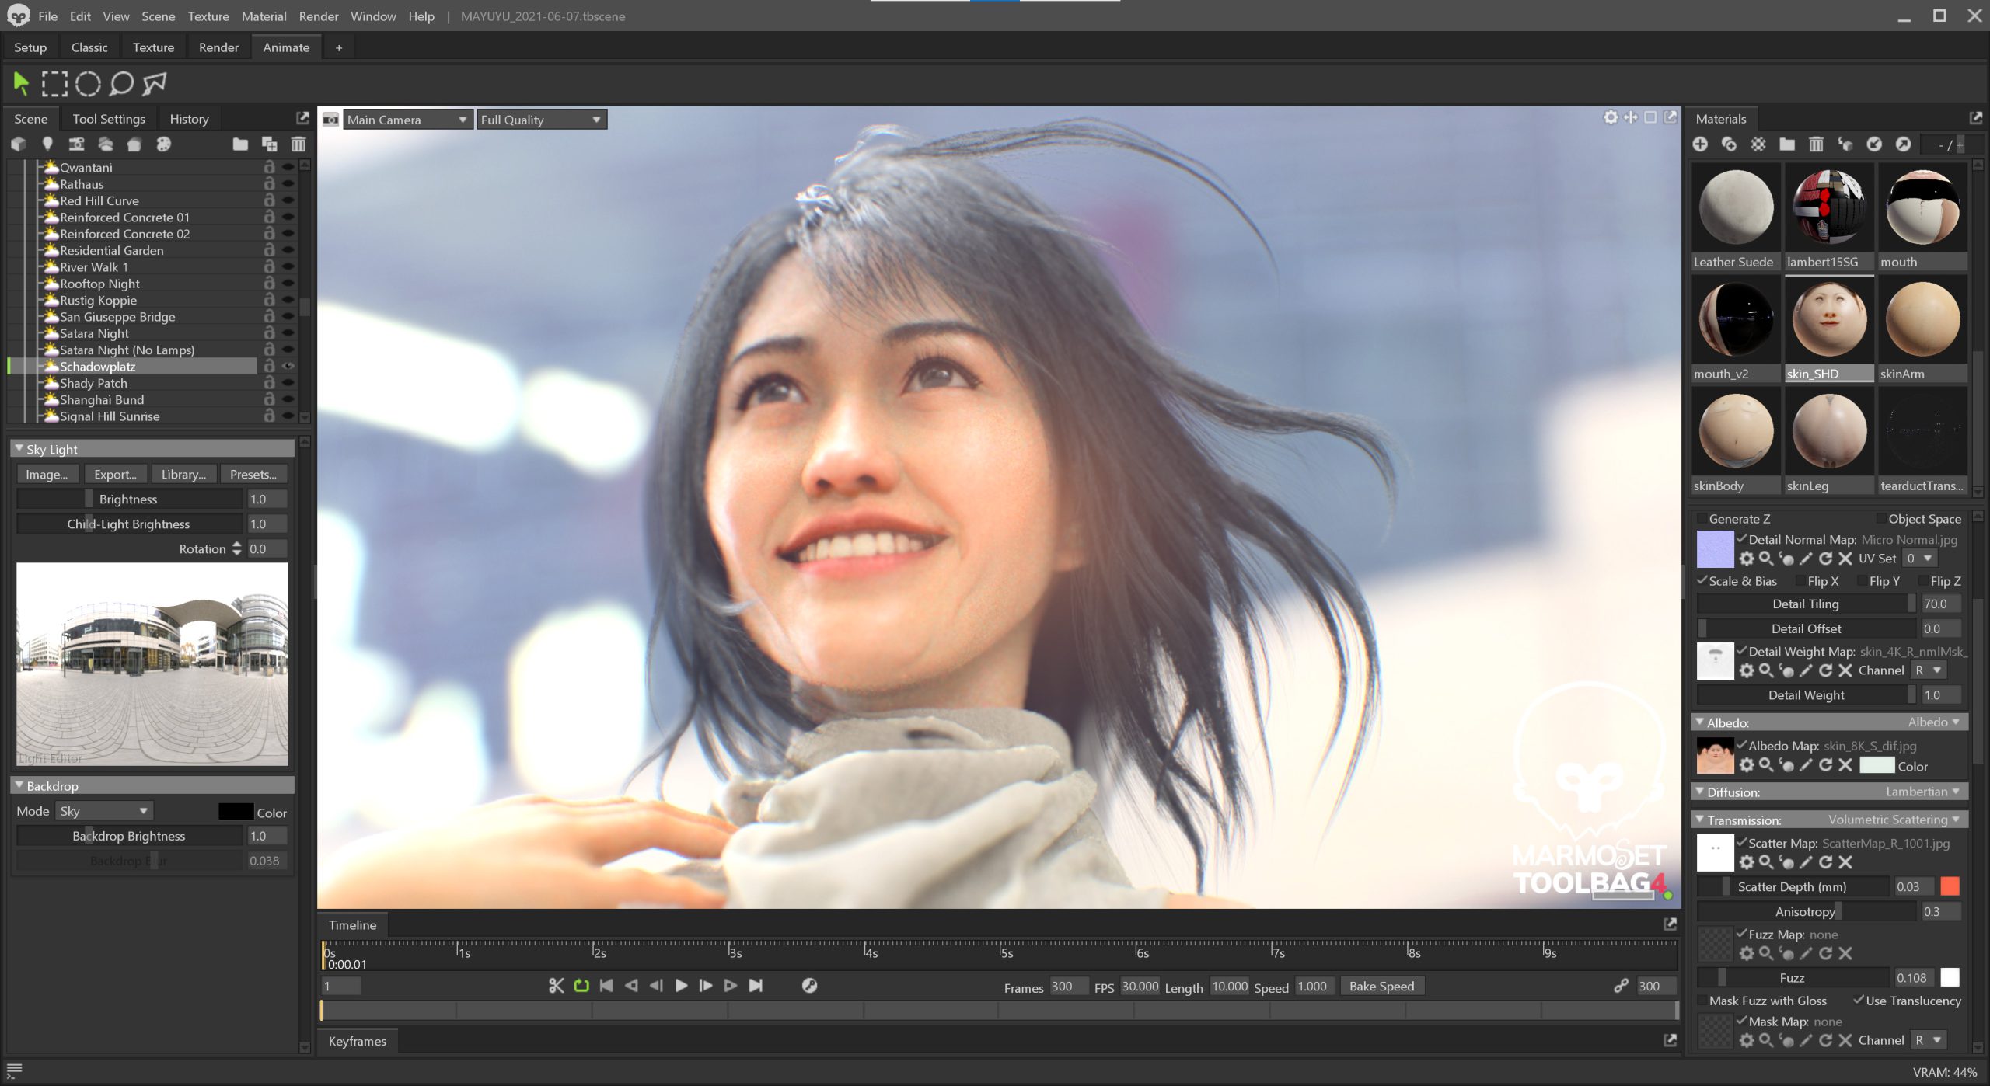Open the Scatter Depth red color swatch
The height and width of the screenshot is (1086, 1990).
(1950, 887)
